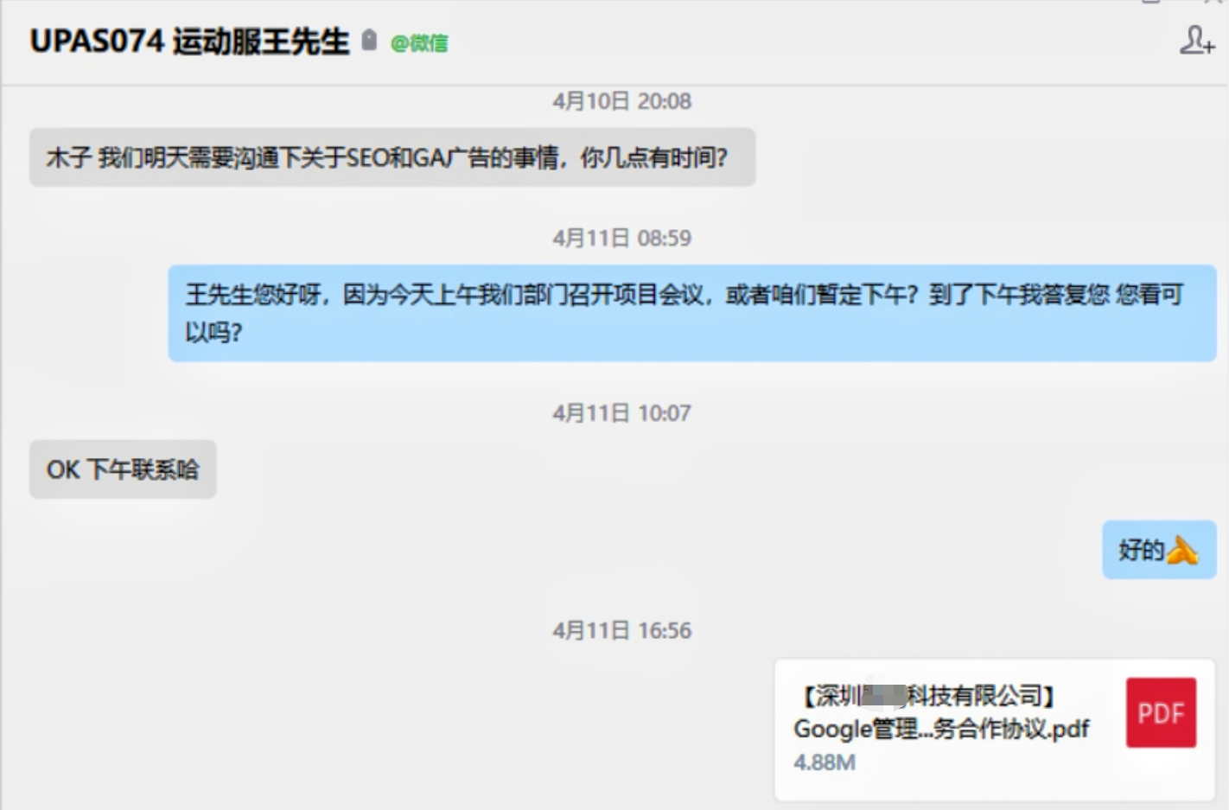Click the 4.88M file size text
The image size is (1229, 810).
pos(825,762)
